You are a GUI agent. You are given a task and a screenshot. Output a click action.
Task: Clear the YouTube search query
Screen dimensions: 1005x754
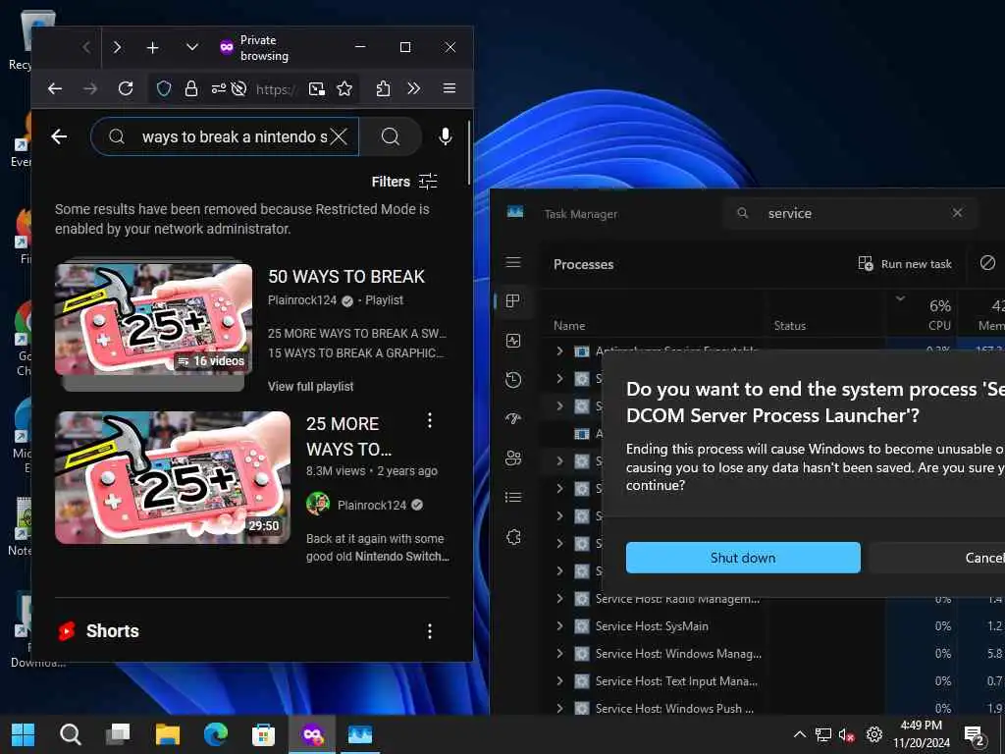coord(339,136)
